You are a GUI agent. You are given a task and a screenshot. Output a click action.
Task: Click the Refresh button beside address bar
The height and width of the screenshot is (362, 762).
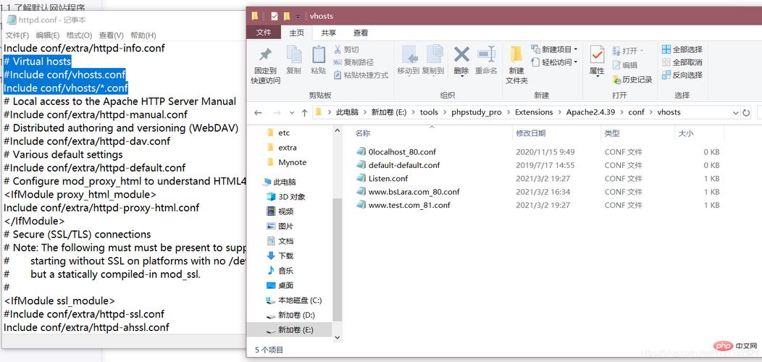tap(746, 113)
